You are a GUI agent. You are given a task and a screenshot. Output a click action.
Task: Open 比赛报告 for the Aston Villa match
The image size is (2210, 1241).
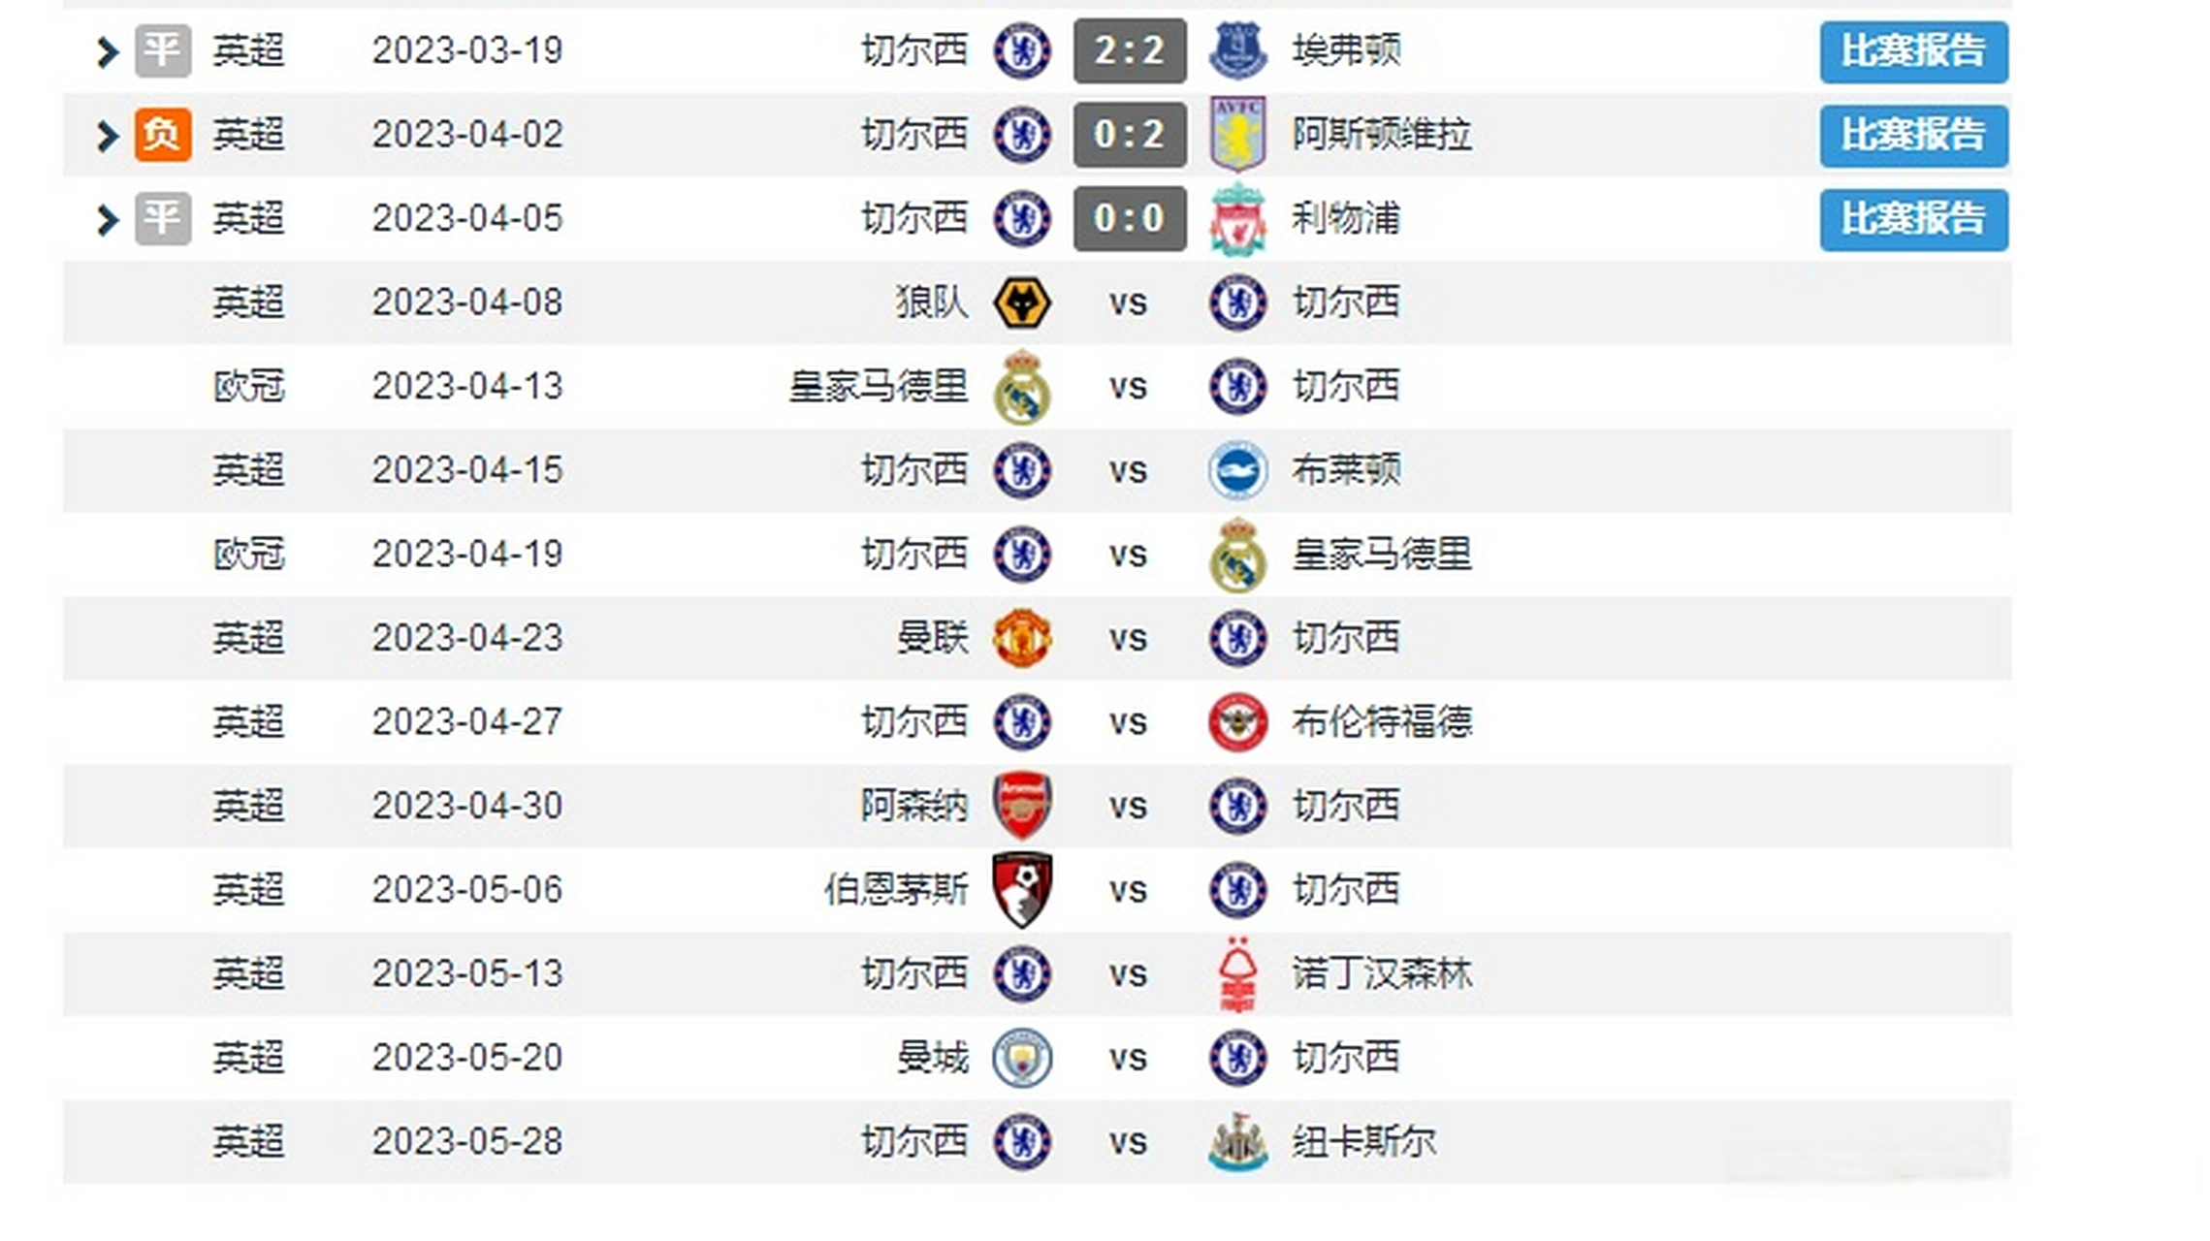pyautogui.click(x=1913, y=135)
